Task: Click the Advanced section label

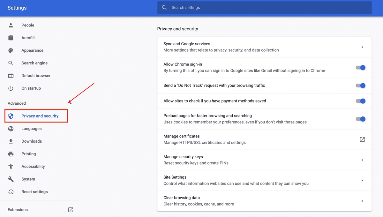Action: 17,103
